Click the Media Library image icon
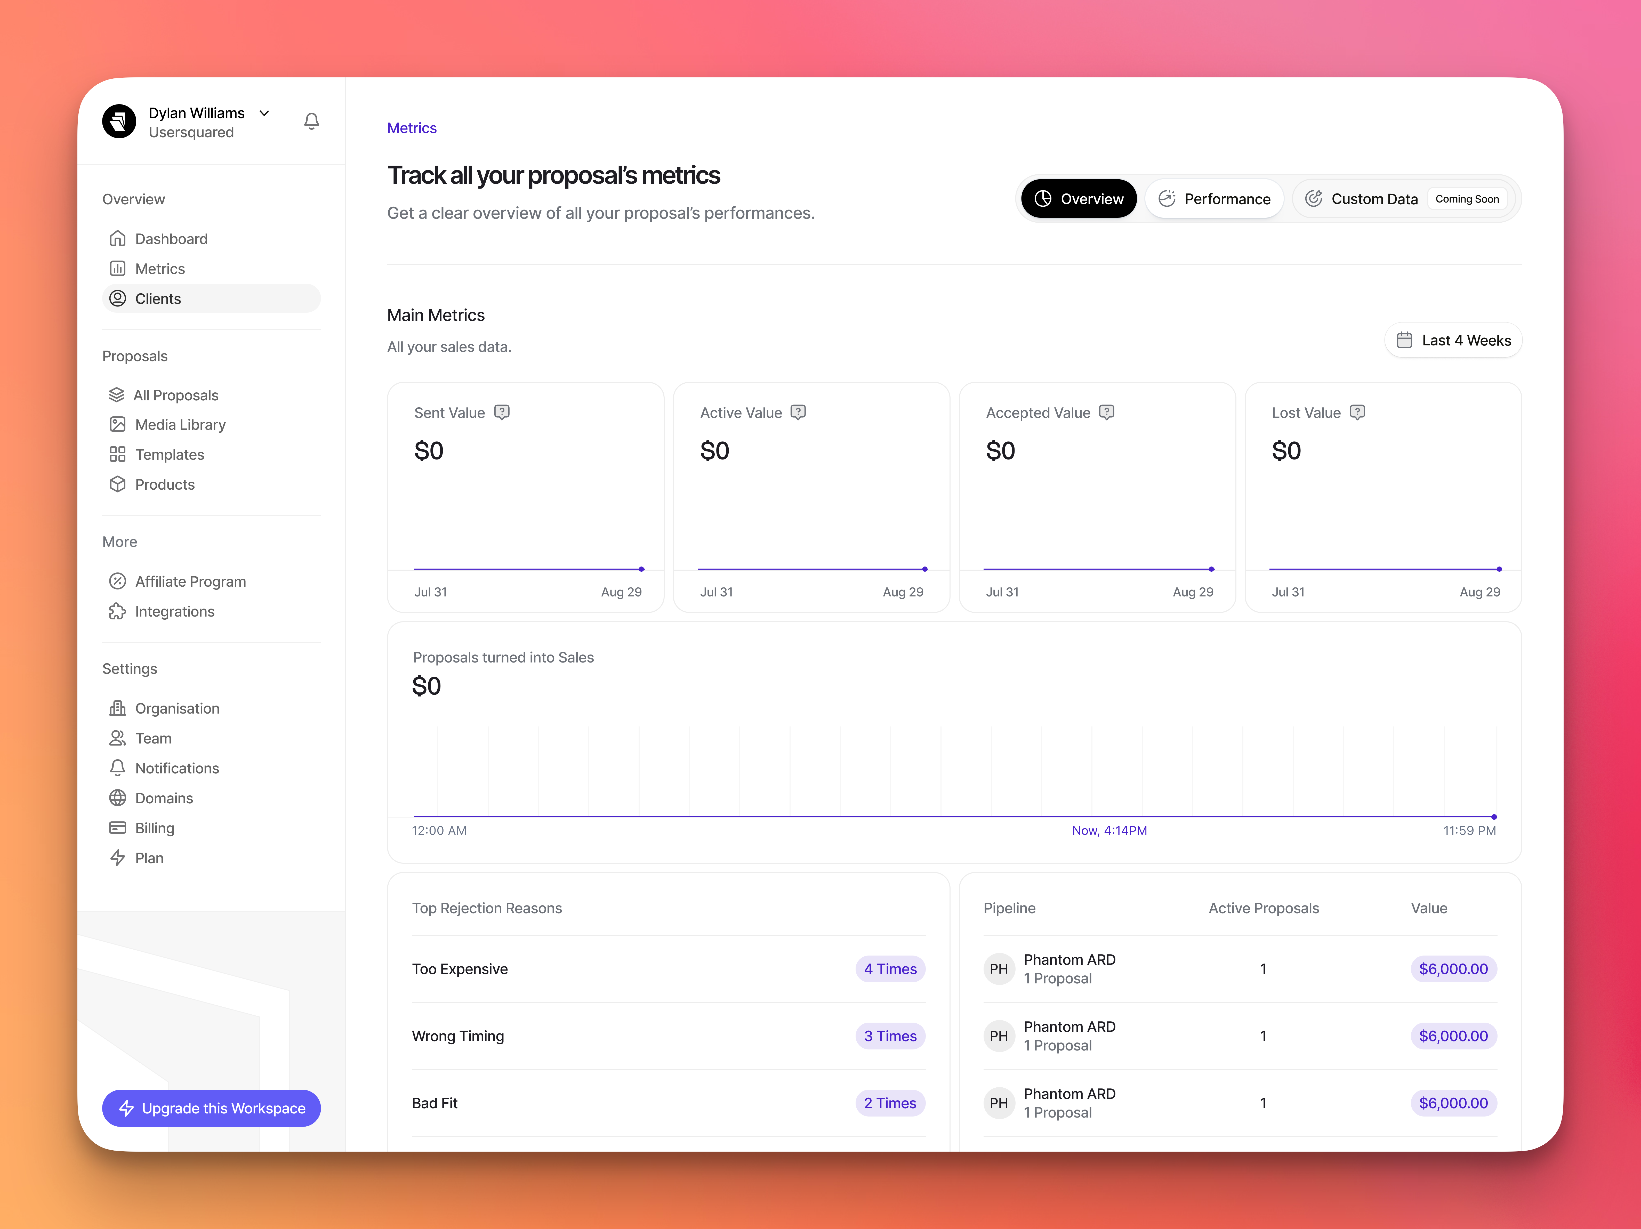 pyautogui.click(x=117, y=425)
